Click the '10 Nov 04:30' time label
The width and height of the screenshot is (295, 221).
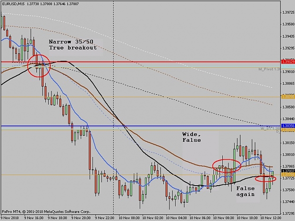[176, 218]
